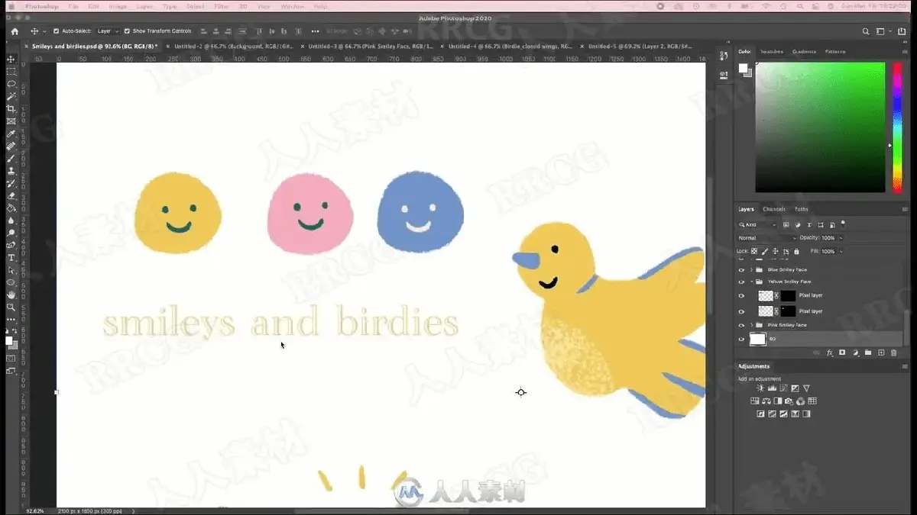917x515 pixels.
Task: Open the Filter menu
Action: point(221,6)
